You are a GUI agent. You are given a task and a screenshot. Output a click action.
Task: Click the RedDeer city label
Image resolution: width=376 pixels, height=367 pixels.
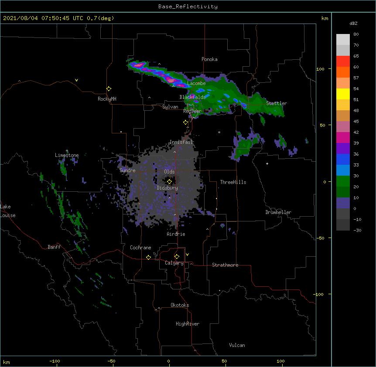192,111
